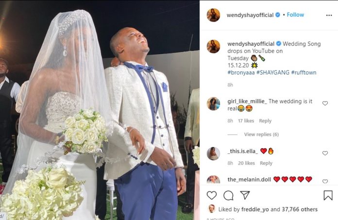The height and width of the screenshot is (220, 338).
Task: Open _this.is.ella_'s profile avatar
Action: 213,153
